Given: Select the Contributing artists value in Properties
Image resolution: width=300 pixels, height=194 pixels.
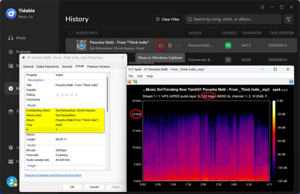Looking at the screenshot, I should pos(77,110).
